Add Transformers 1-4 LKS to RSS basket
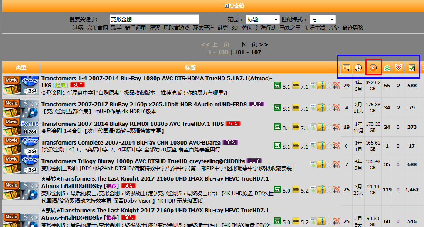Viewport: 424px width, 227px height. 336,86
